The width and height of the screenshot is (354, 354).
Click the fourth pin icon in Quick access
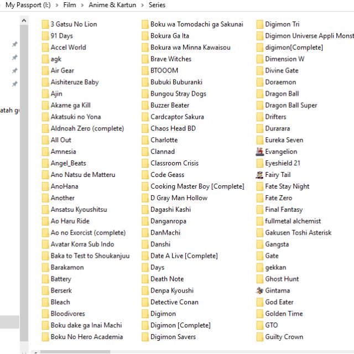(15, 84)
